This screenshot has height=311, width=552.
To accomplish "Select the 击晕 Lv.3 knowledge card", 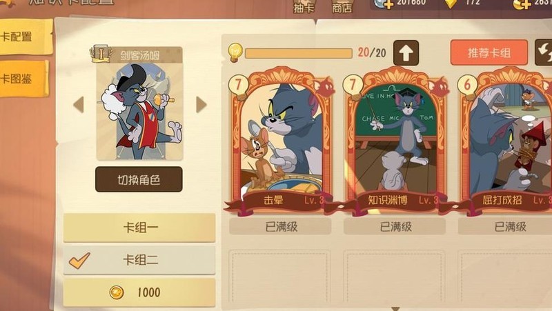I will [280, 141].
